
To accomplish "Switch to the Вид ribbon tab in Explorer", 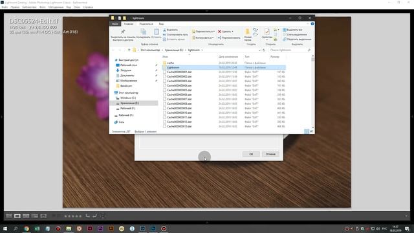I will pos(161,24).
